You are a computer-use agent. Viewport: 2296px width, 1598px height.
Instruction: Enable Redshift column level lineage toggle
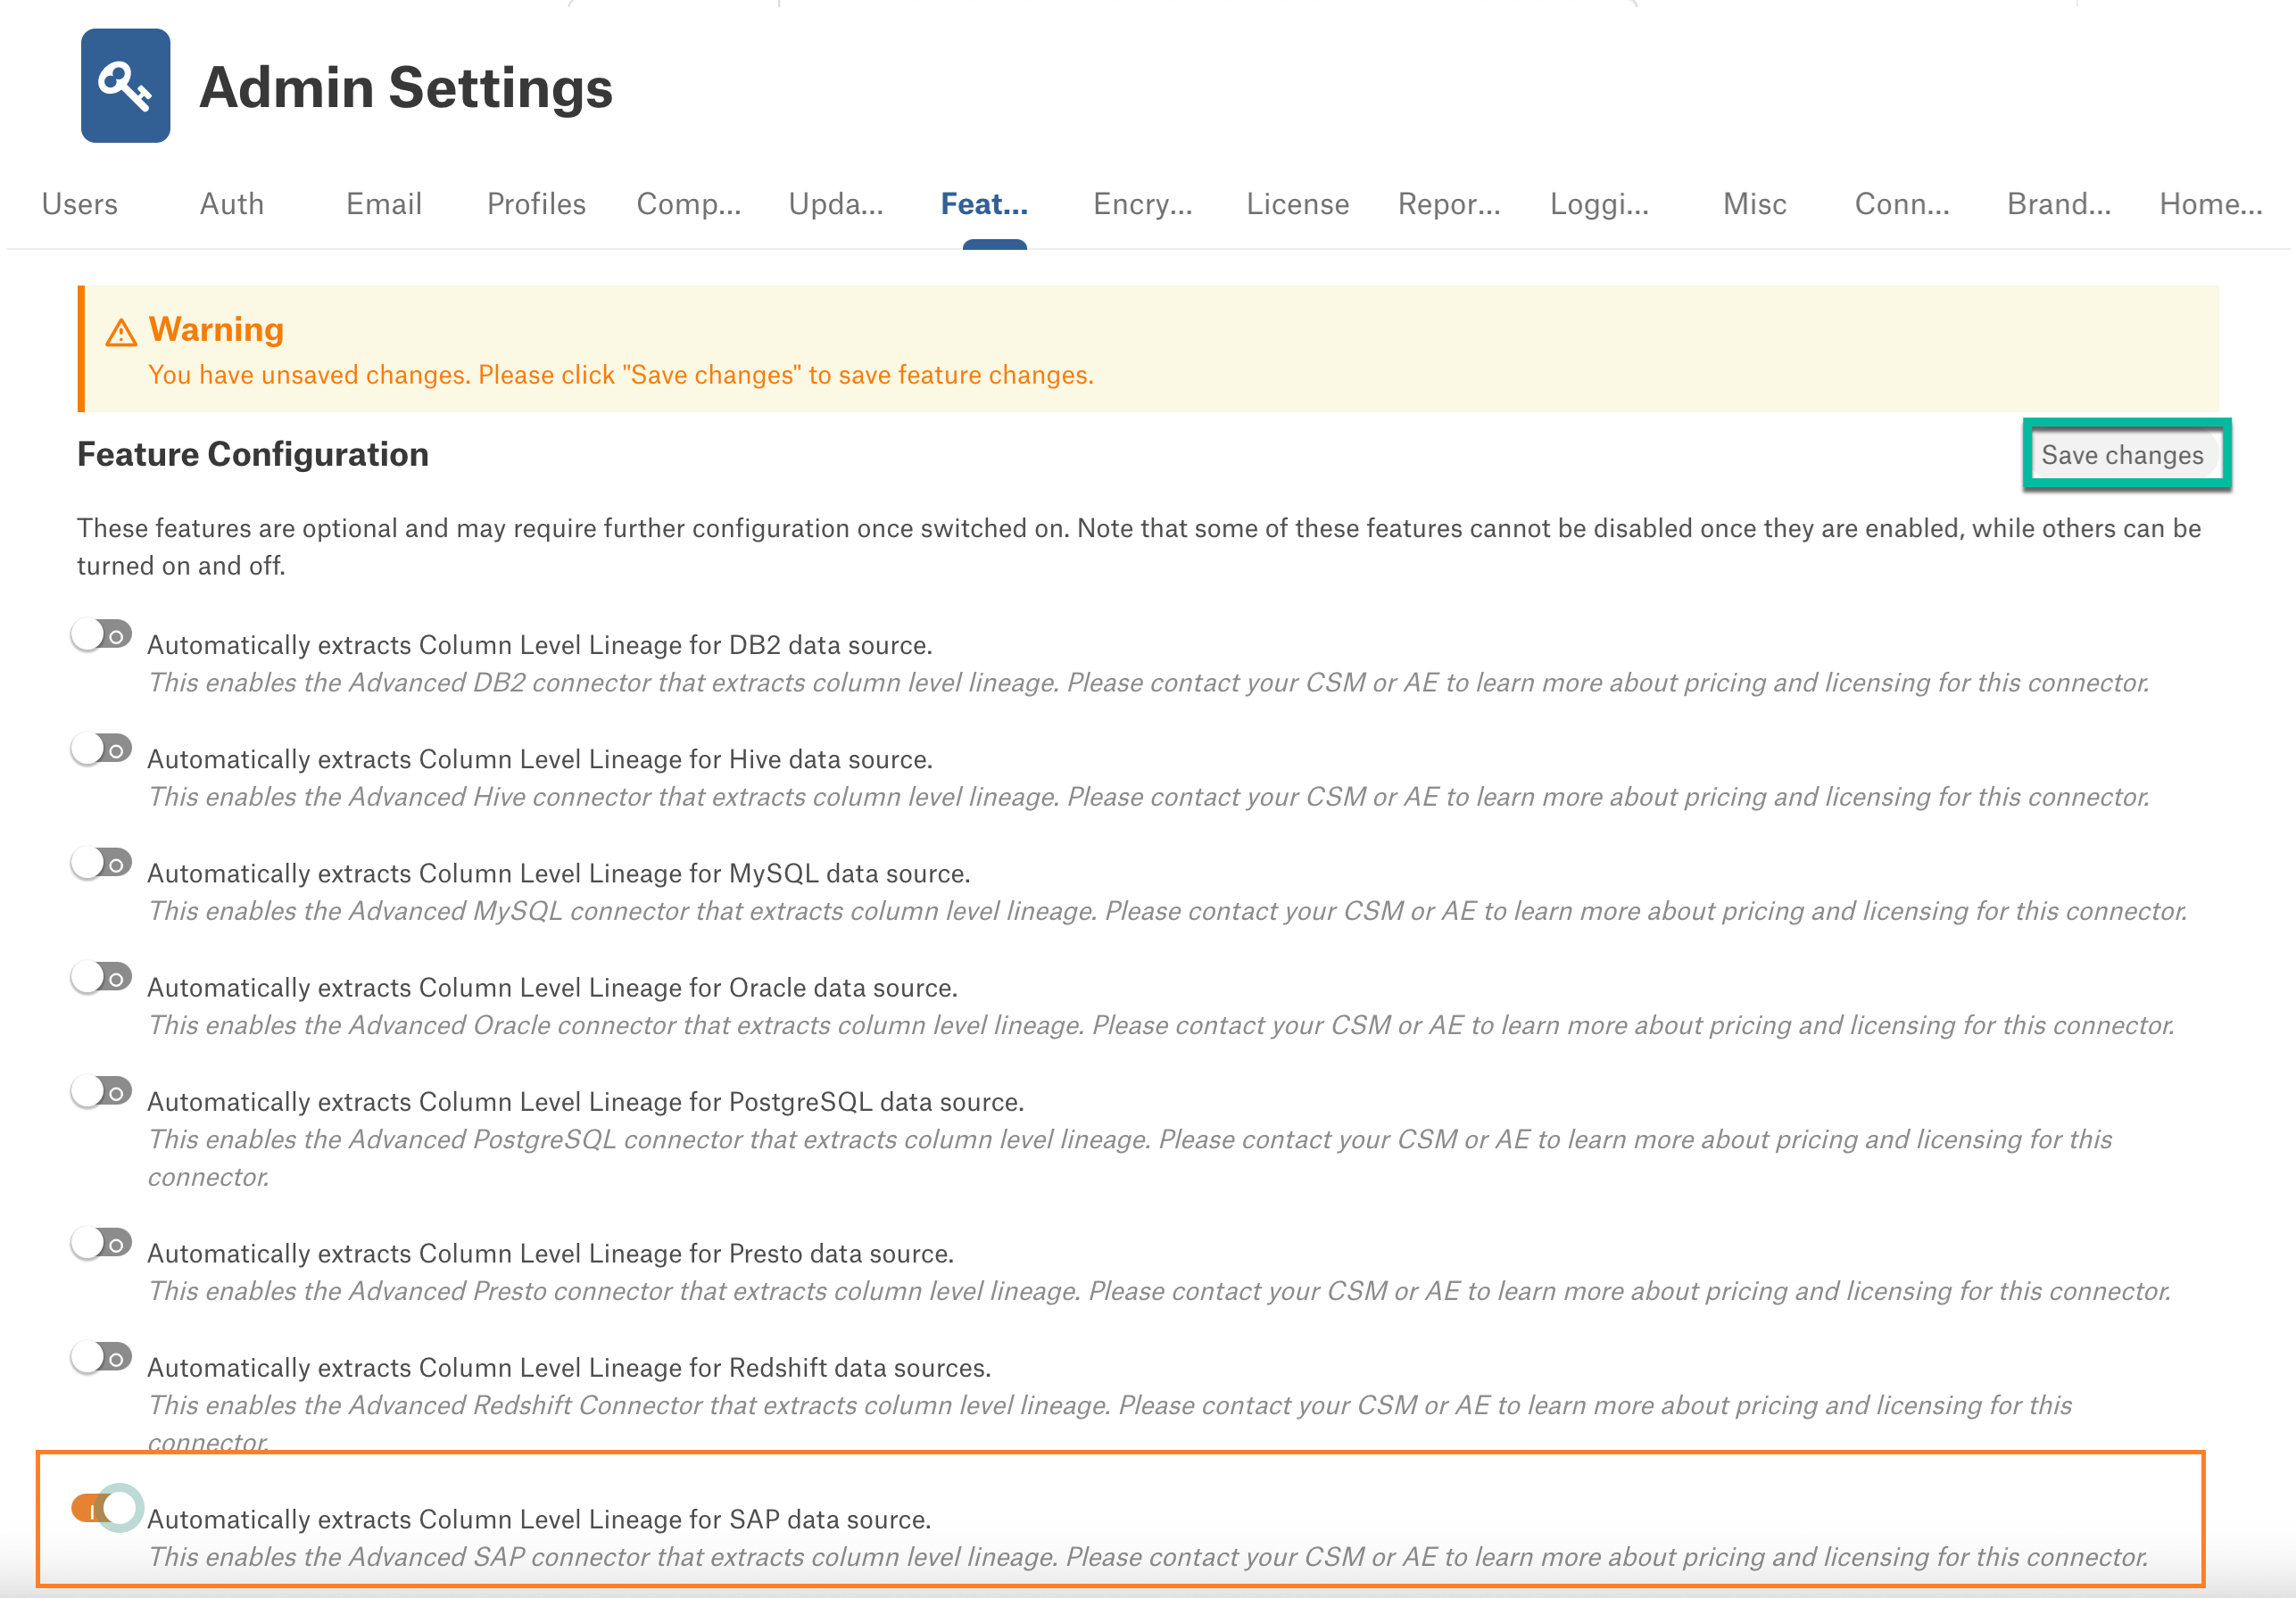(x=102, y=1357)
